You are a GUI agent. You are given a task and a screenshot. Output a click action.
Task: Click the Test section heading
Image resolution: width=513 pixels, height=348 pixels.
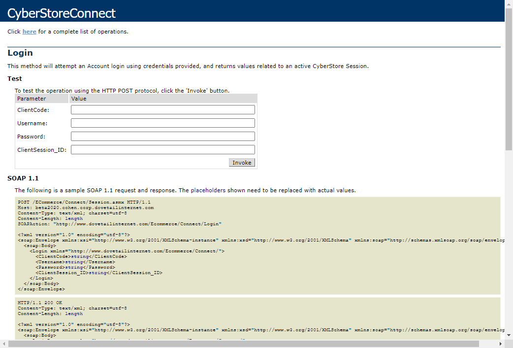pyautogui.click(x=15, y=79)
